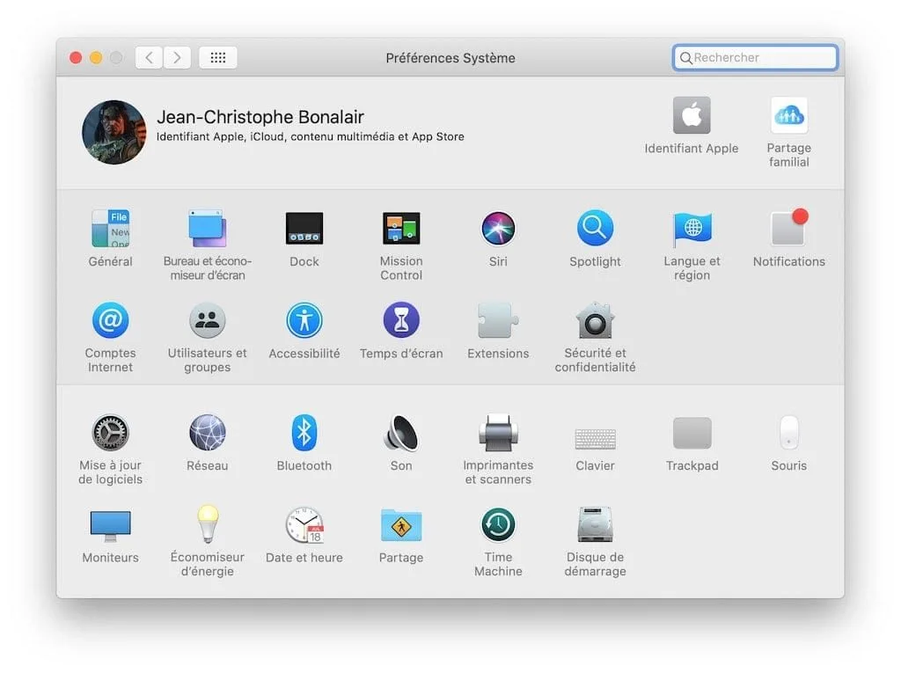This screenshot has height=673, width=901.
Task: Show all preference panes via grid button
Action: pos(217,57)
